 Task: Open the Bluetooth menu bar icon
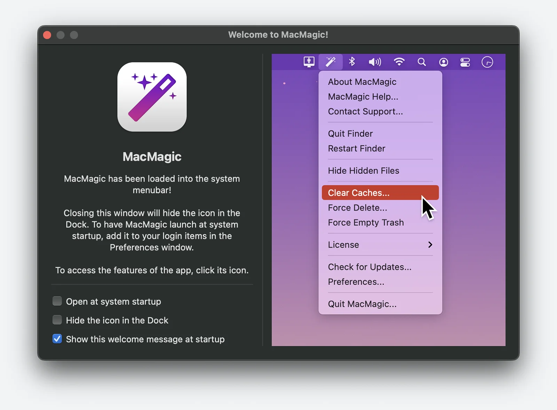click(352, 62)
